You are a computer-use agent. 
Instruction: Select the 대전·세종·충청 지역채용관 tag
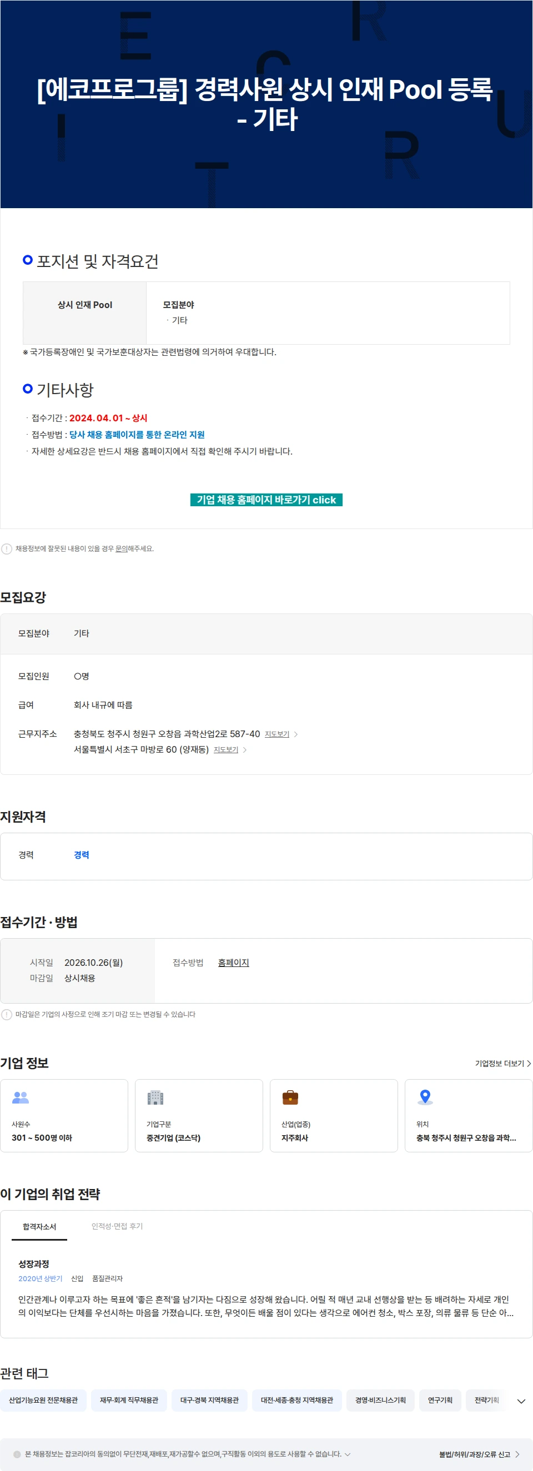297,1400
